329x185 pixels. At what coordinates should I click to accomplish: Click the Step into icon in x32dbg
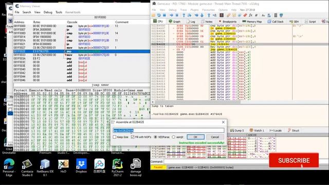(x=184, y=15)
